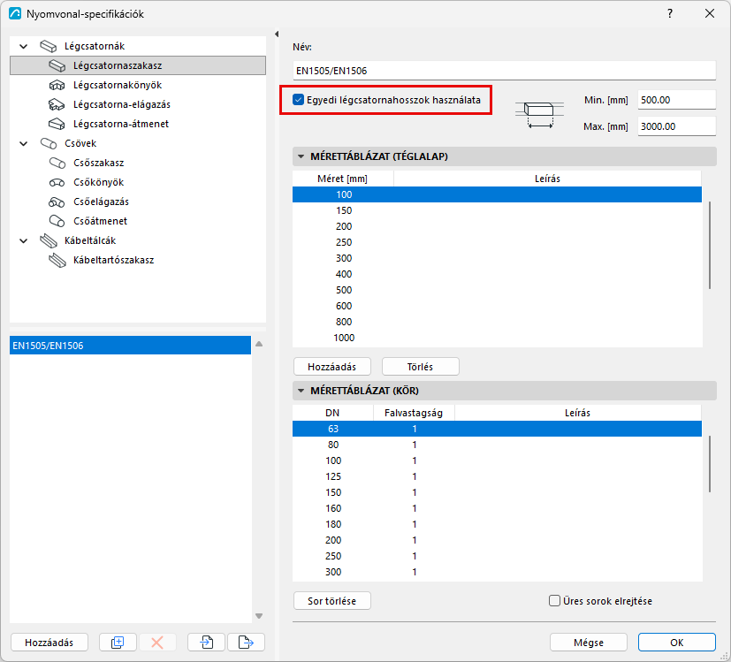The width and height of the screenshot is (731, 662).
Task: Uncheck Egyedi légcsatornahosszok használata checkbox
Action: point(299,100)
